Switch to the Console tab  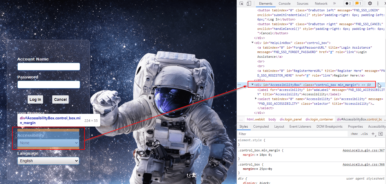tap(285, 4)
